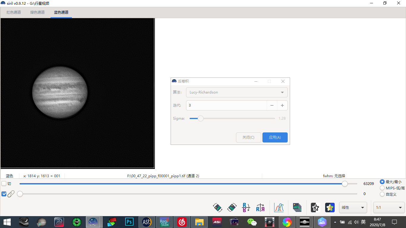This screenshot has height=228, width=406.
Task: Click 关闭(C) close button
Action: pos(248,137)
